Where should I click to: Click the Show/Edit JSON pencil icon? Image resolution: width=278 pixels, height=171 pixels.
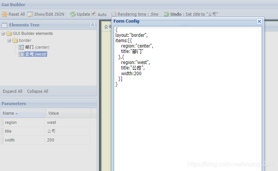click(30, 14)
